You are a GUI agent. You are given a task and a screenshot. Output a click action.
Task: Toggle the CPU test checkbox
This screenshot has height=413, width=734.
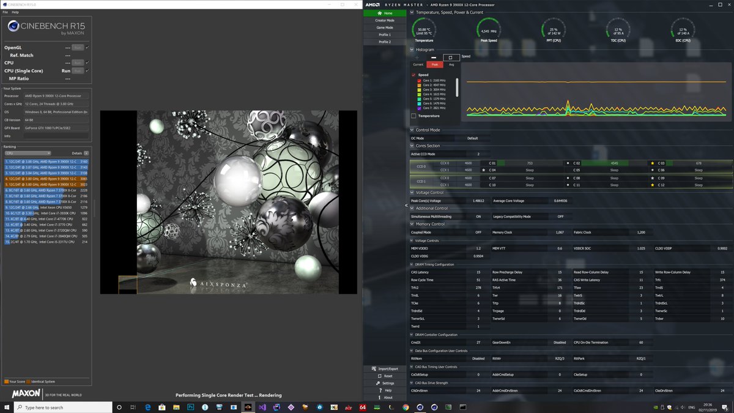pyautogui.click(x=88, y=62)
